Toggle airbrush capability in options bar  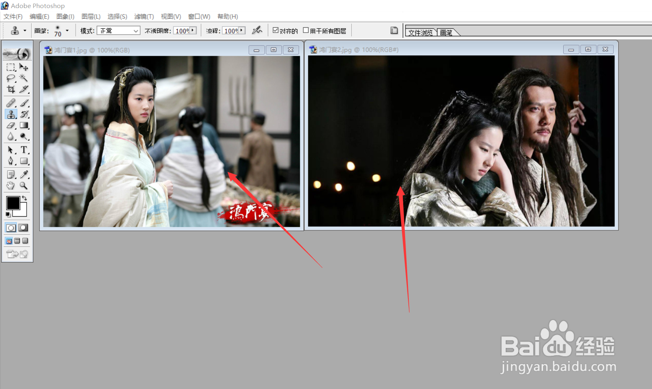(x=257, y=30)
